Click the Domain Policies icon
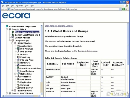 (x=13, y=37)
